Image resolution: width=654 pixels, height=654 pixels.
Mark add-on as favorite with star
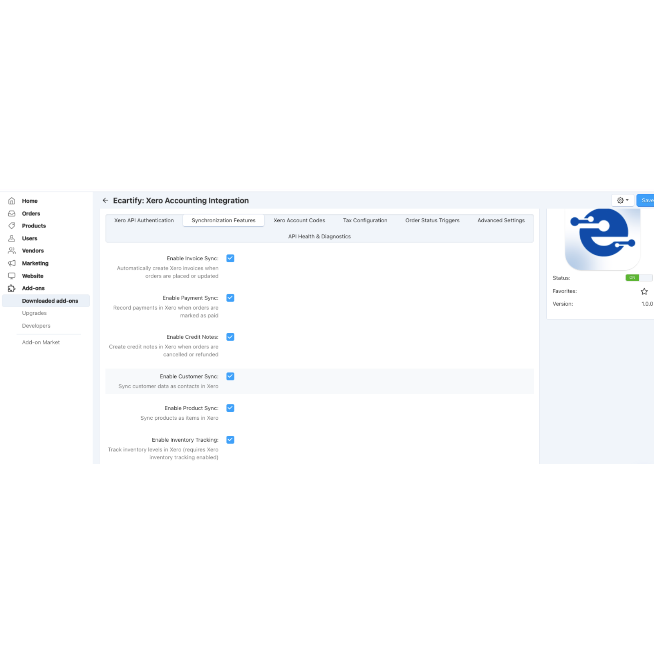[x=644, y=292]
